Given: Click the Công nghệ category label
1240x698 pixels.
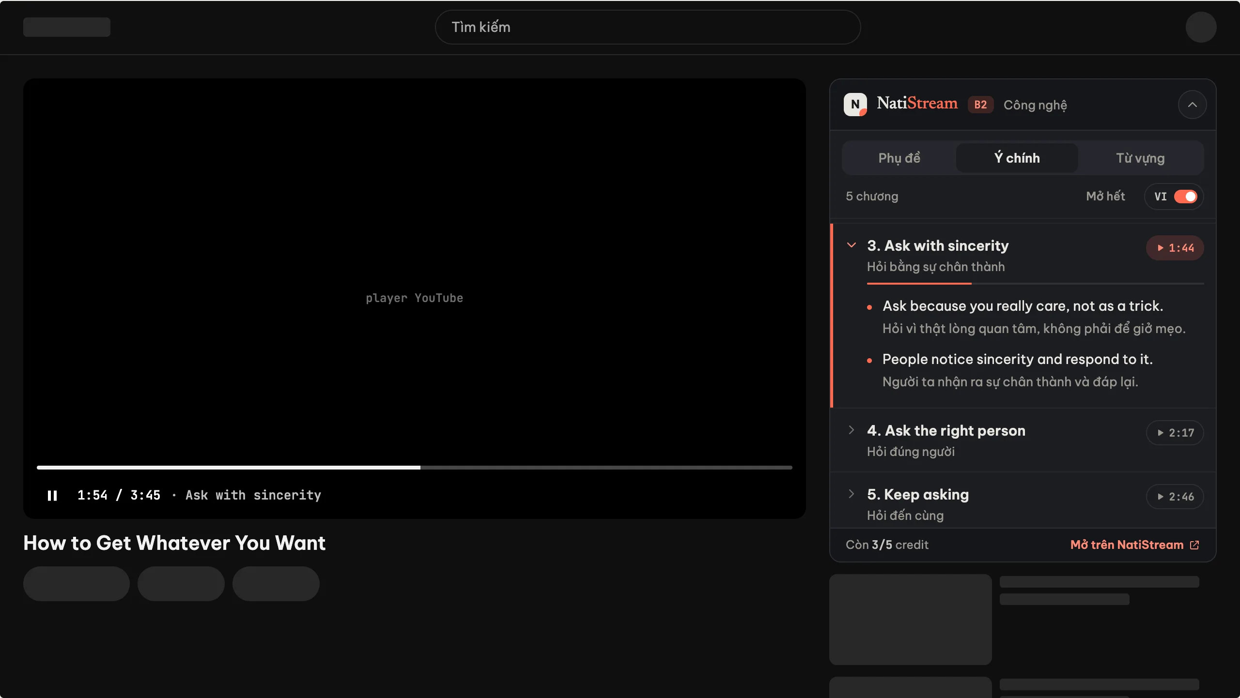Looking at the screenshot, I should click(1035, 105).
